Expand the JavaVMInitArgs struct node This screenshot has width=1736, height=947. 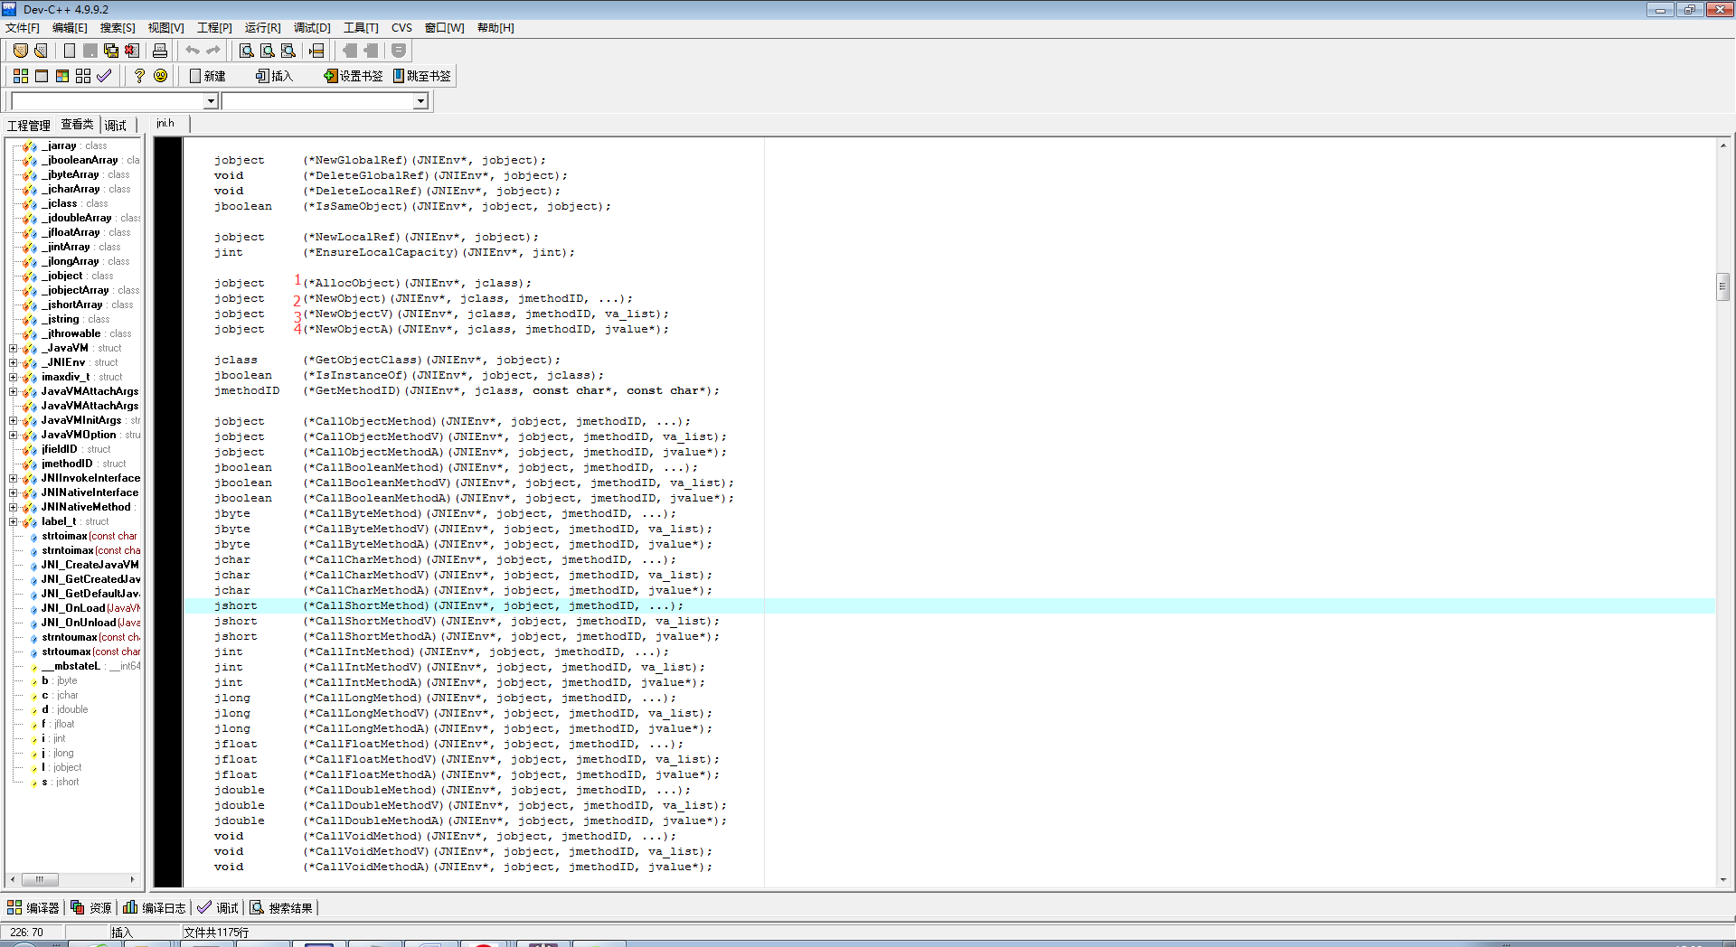14,420
